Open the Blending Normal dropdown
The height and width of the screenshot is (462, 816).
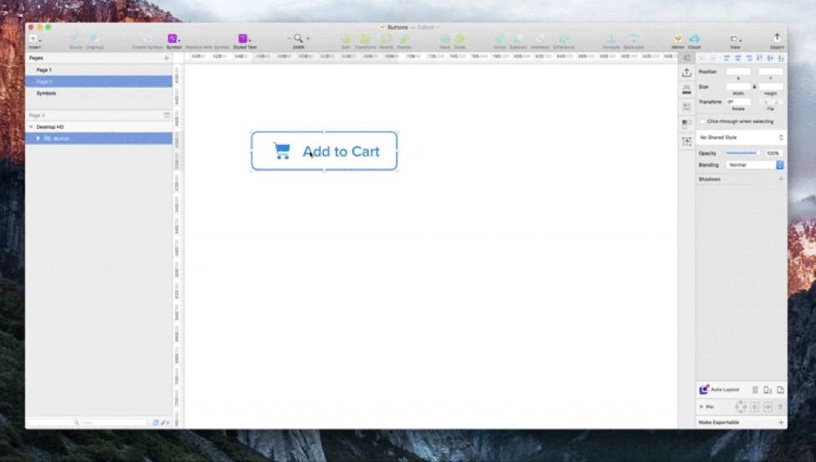[755, 165]
